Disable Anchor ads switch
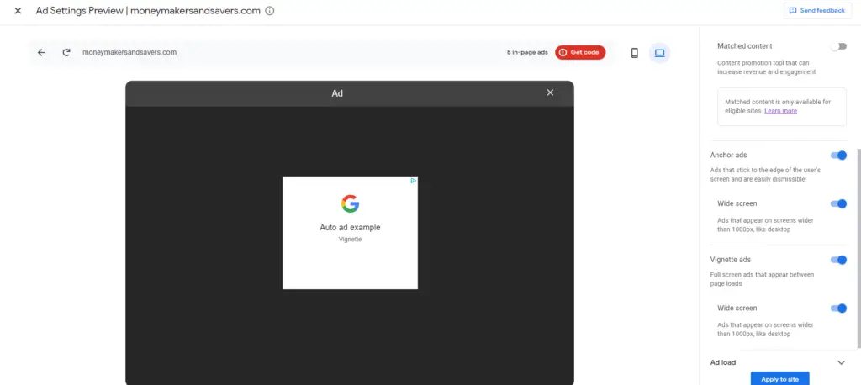Image resolution: width=861 pixels, height=385 pixels. coord(838,156)
